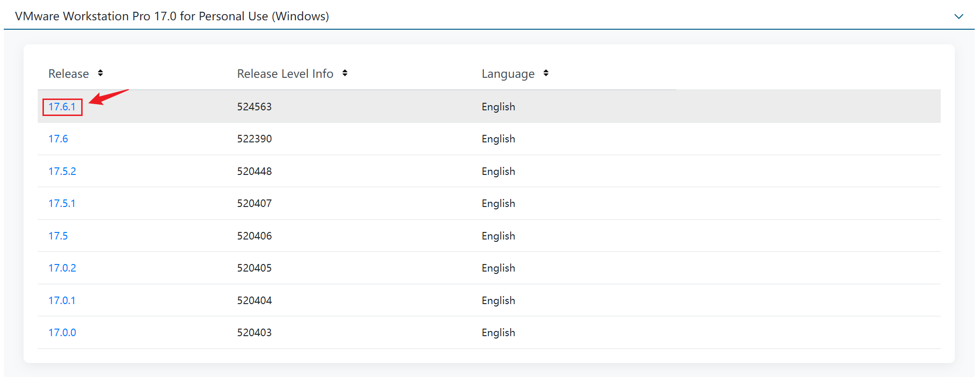Click English in the 17.5 row

pyautogui.click(x=498, y=237)
